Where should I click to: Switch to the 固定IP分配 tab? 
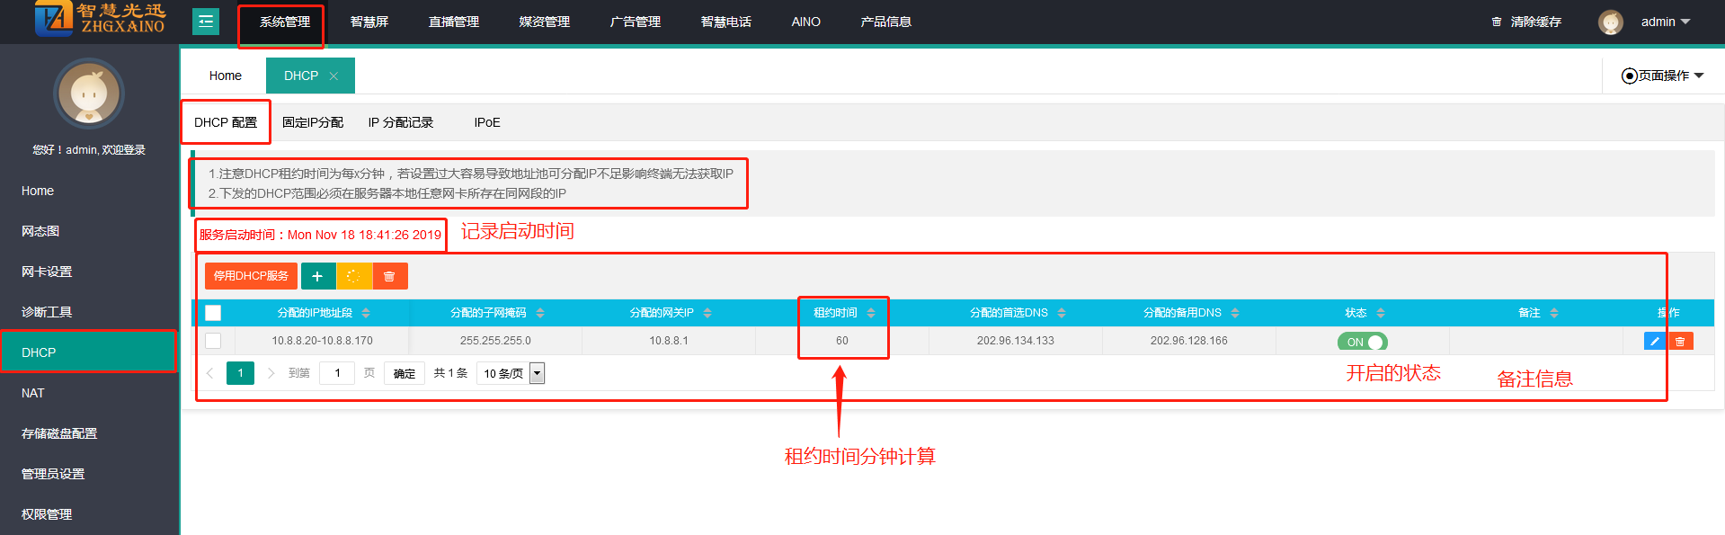[312, 122]
